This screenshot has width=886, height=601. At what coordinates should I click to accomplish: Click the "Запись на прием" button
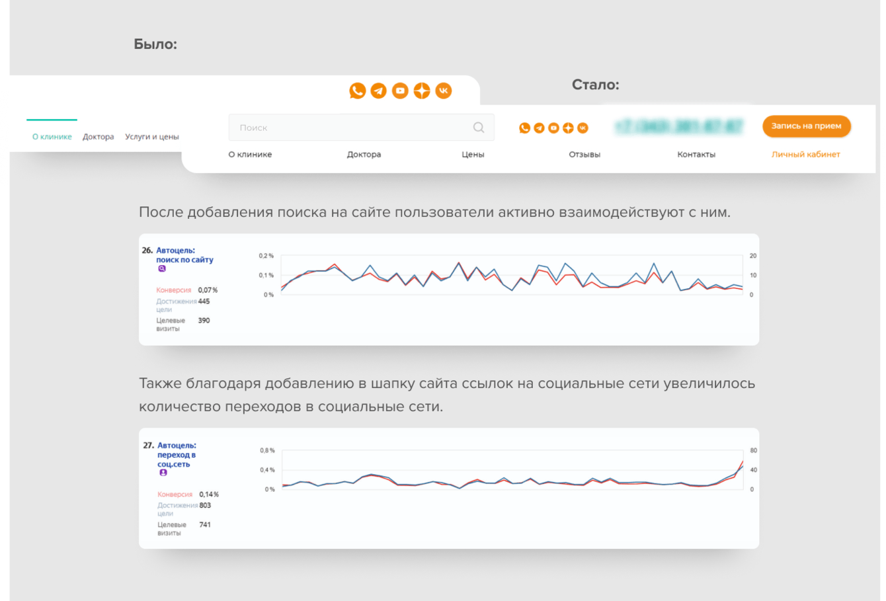(x=806, y=126)
